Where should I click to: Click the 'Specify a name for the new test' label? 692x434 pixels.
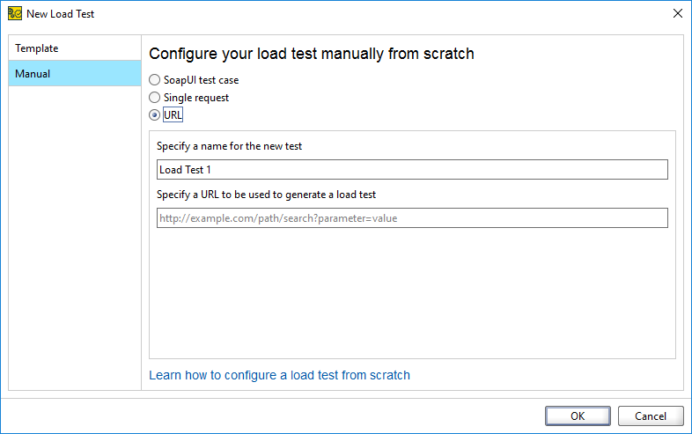[x=229, y=146]
